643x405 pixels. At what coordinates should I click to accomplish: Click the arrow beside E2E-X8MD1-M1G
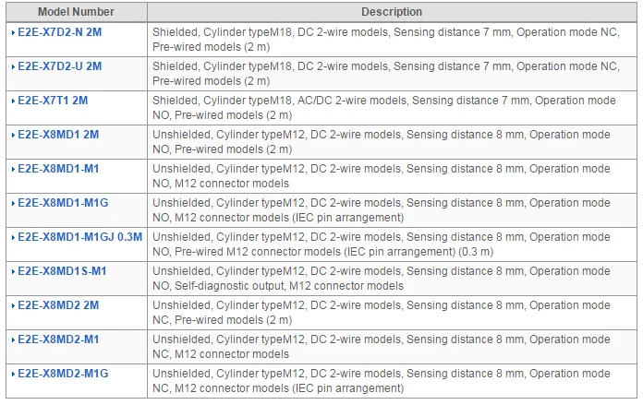point(13,203)
